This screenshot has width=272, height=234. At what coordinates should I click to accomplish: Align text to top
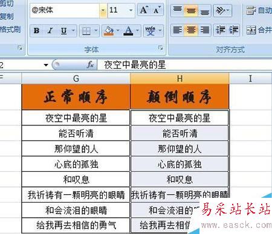[x=178, y=10]
